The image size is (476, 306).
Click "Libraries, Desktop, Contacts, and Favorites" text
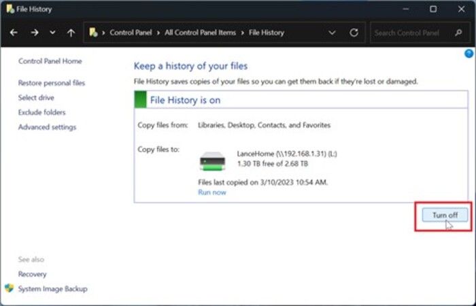[x=264, y=125]
